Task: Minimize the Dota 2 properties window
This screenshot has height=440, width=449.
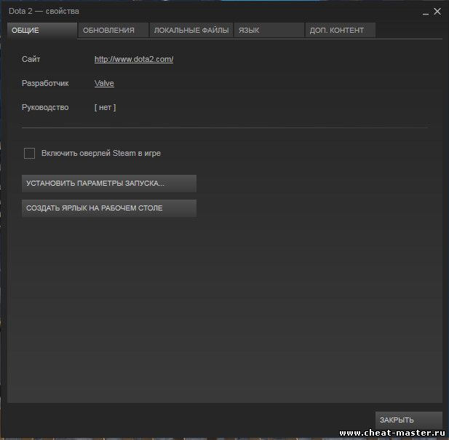Action: (x=425, y=12)
